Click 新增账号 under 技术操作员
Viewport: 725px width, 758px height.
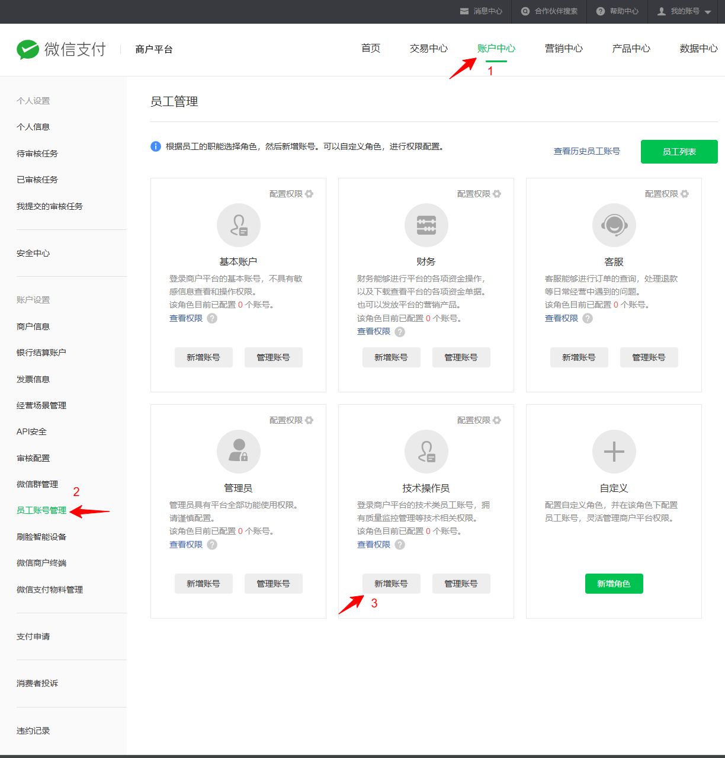pos(391,584)
